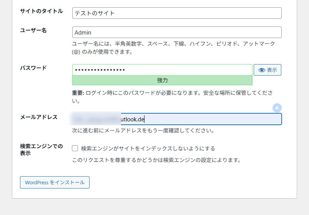This screenshot has width=309, height=215.
Task: Click the eye icon in the password show button
Action: click(262, 70)
